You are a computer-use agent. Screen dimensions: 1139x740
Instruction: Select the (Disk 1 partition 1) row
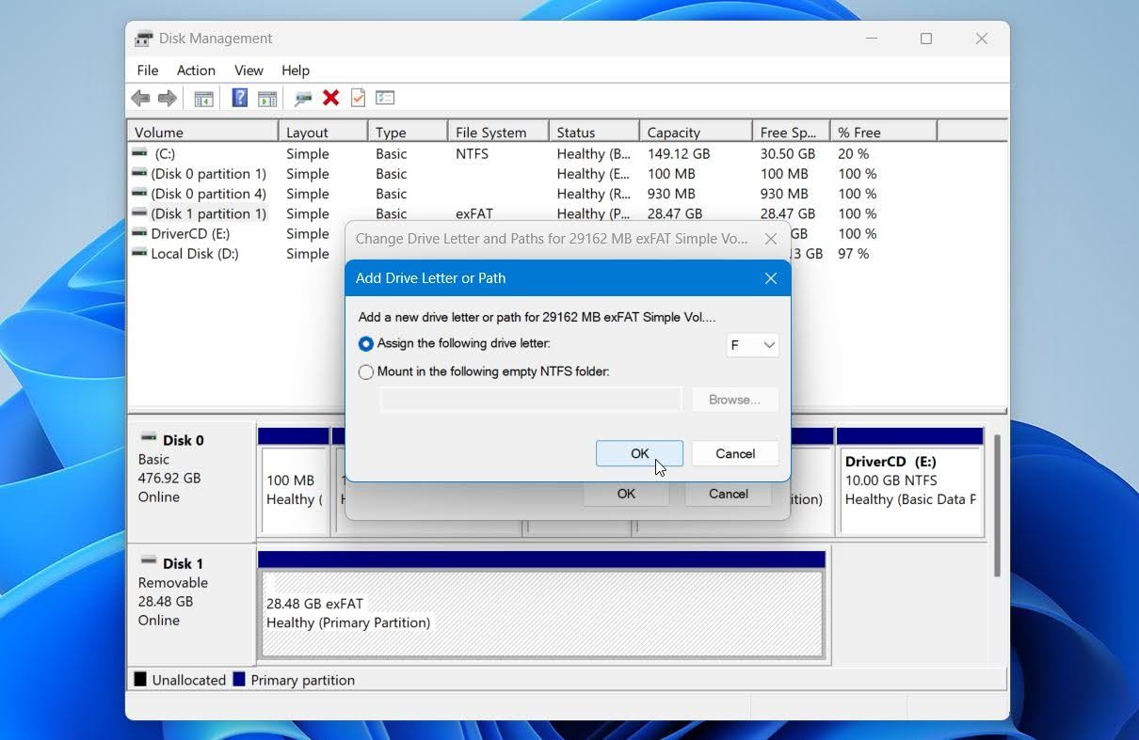(x=567, y=213)
